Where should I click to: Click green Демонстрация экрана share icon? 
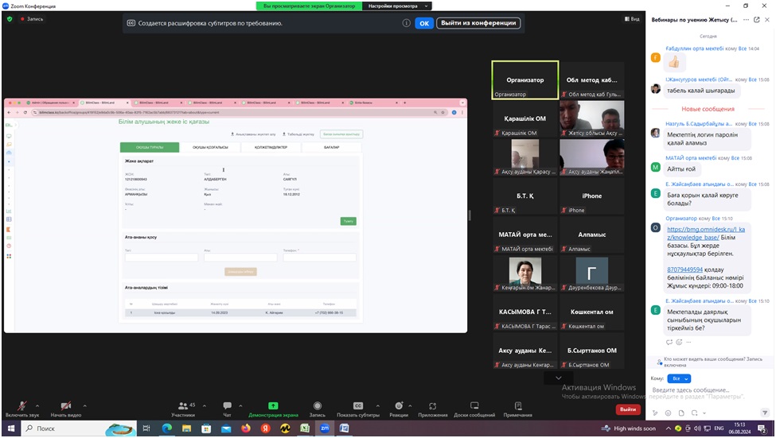click(273, 405)
